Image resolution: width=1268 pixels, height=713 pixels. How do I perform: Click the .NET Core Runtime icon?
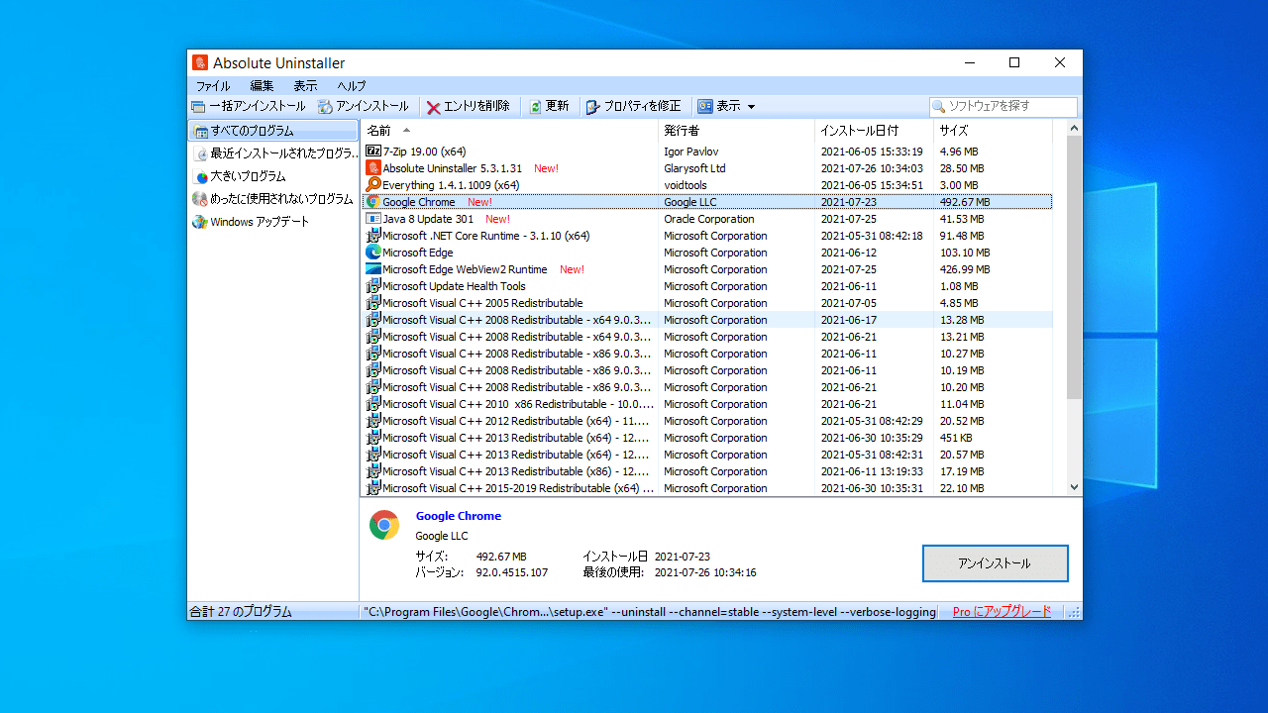click(x=373, y=236)
